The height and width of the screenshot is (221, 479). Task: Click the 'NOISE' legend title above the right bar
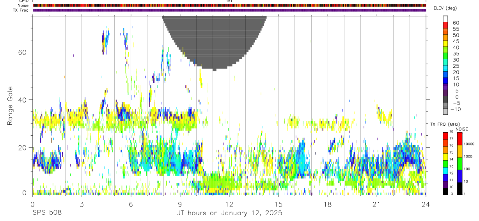click(461, 129)
